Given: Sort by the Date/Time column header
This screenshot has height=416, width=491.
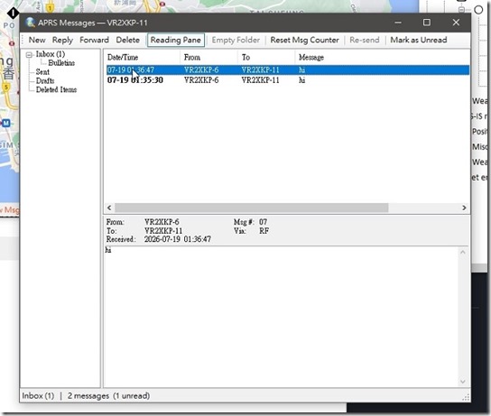Looking at the screenshot, I should pyautogui.click(x=143, y=57).
